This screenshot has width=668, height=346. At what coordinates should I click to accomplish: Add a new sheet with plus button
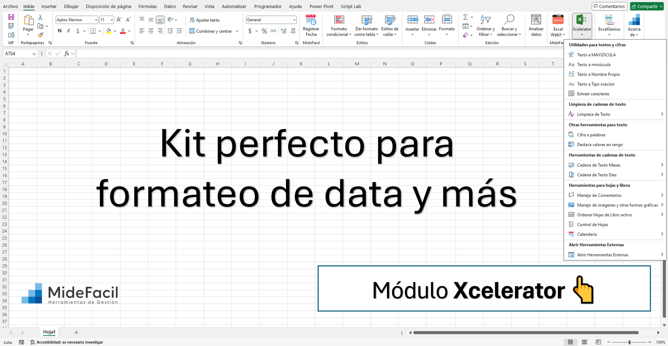76,332
